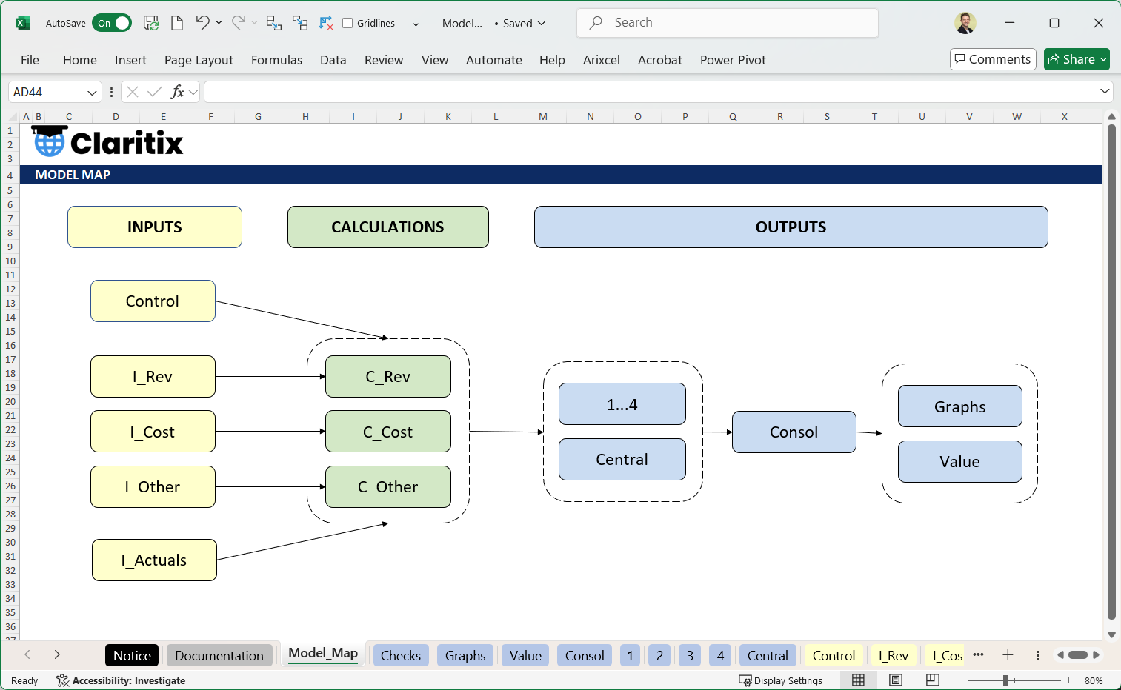Click the Redo arrow icon
This screenshot has width=1121, height=690.
[238, 23]
